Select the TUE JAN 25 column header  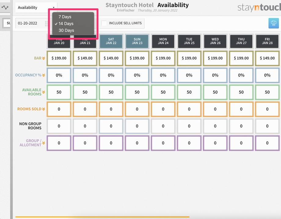(189, 41)
